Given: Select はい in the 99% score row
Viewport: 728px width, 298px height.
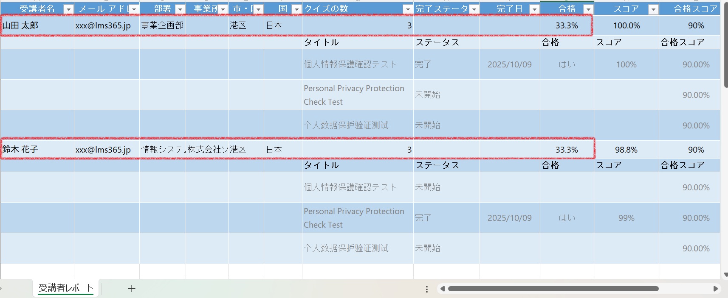Looking at the screenshot, I should (567, 218).
